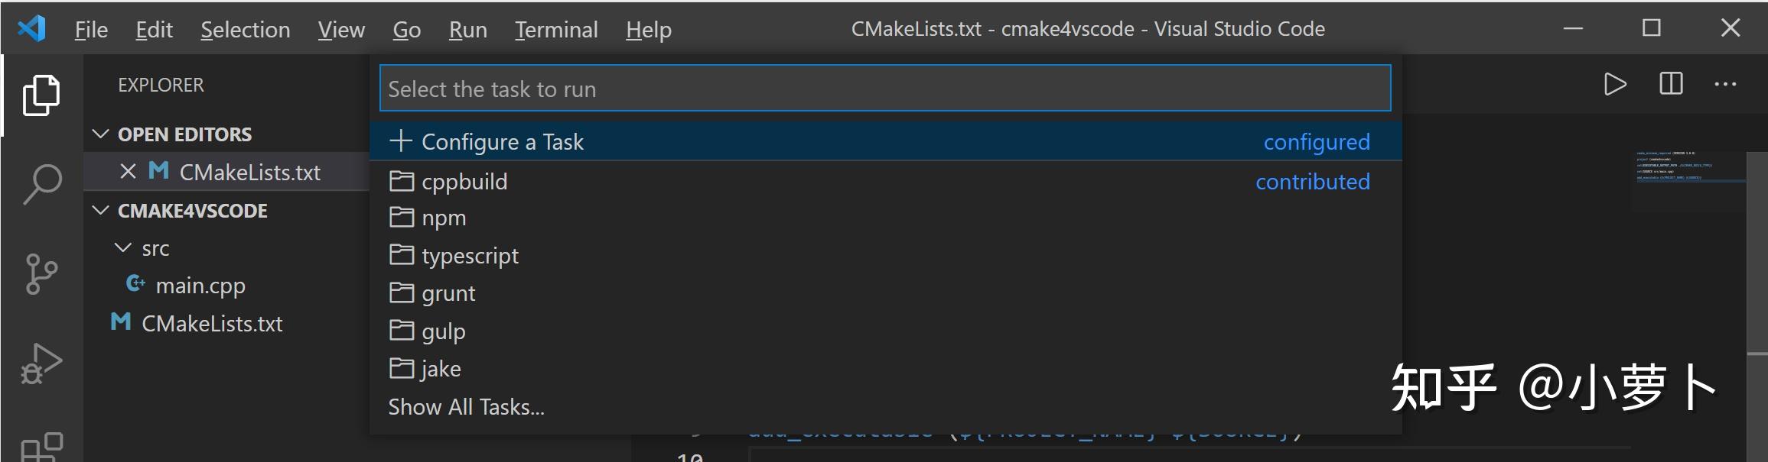The image size is (1768, 462).
Task: Close the CMakeLists.txt editor tab
Action: click(x=129, y=172)
